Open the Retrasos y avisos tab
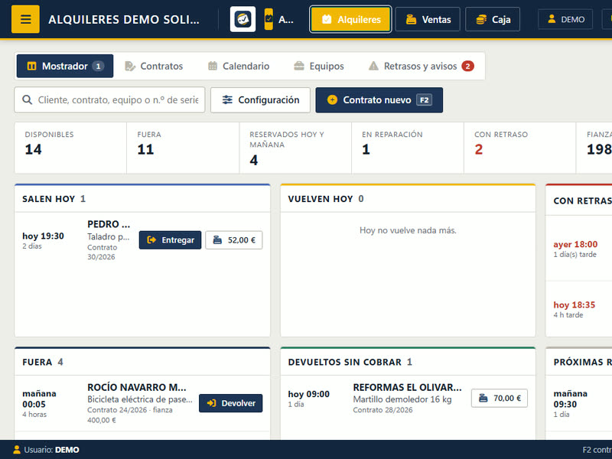 coord(422,66)
